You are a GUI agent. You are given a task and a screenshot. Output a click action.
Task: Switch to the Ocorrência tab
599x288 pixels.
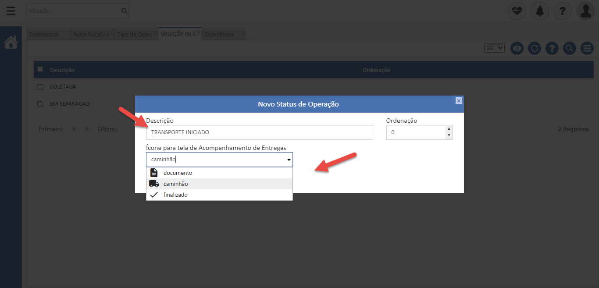pyautogui.click(x=219, y=34)
